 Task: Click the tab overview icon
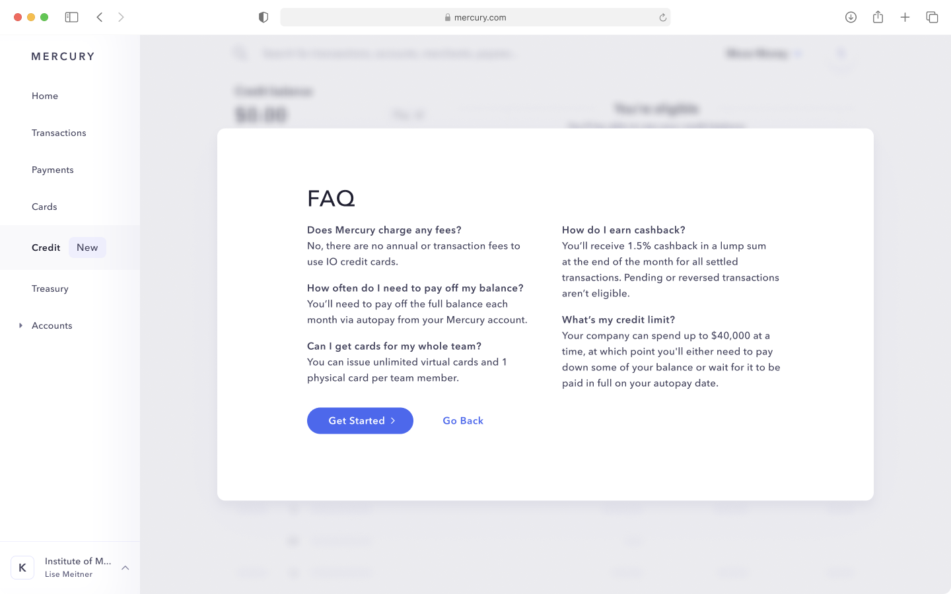tap(932, 17)
